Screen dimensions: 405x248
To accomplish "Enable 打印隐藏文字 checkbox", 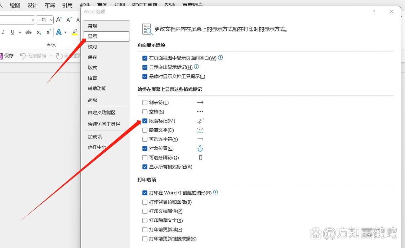I will pos(145,220).
